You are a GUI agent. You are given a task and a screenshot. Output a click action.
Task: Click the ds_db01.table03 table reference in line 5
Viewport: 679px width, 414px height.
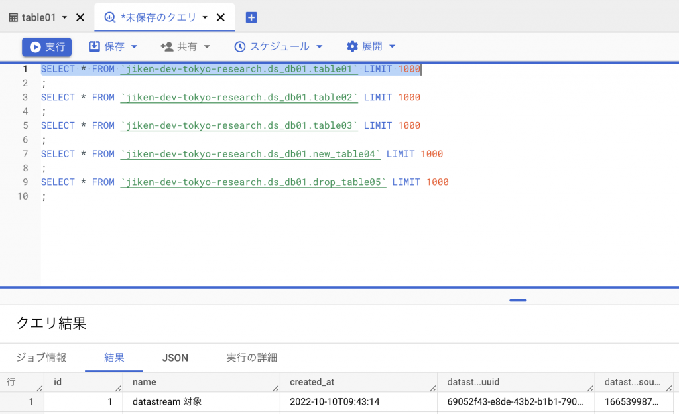click(239, 125)
